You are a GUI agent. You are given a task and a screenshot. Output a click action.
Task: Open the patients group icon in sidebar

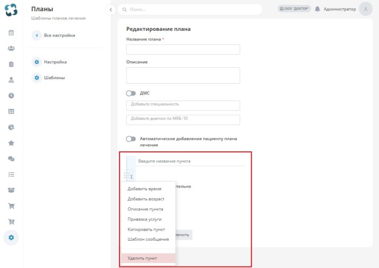click(x=11, y=48)
